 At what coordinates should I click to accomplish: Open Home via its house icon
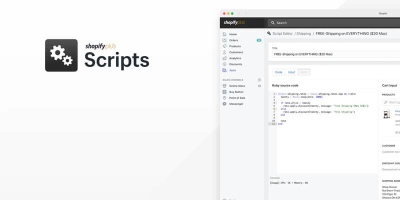tap(224, 34)
